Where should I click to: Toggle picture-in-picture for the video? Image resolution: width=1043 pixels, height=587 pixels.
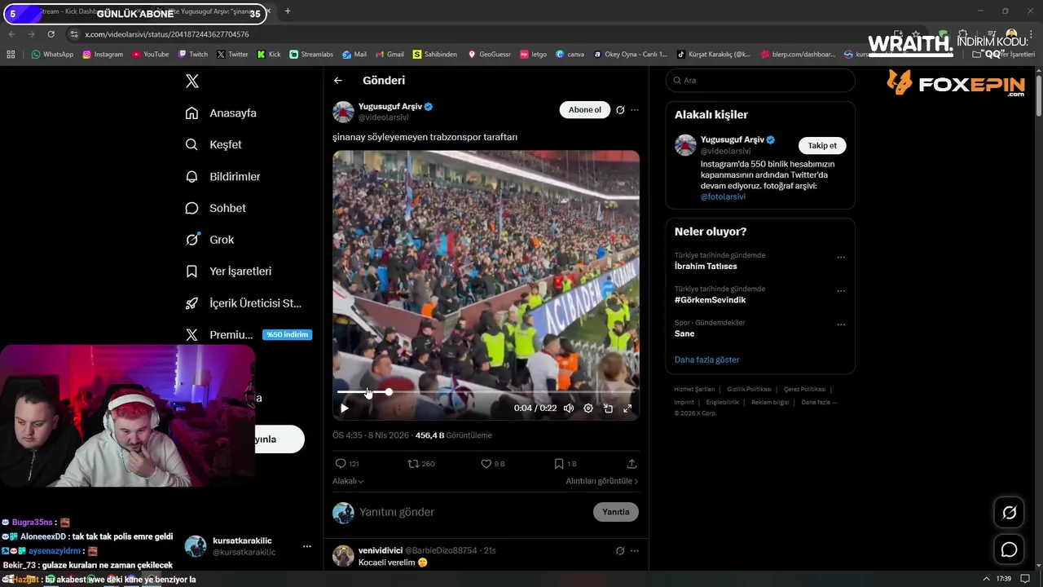[608, 408]
